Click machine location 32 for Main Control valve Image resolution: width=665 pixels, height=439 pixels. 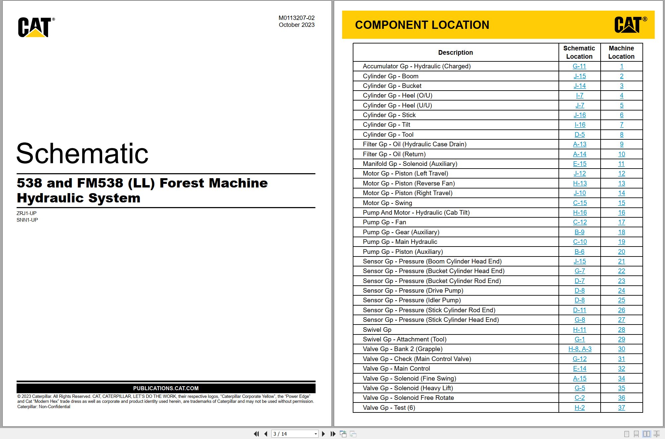pos(622,368)
